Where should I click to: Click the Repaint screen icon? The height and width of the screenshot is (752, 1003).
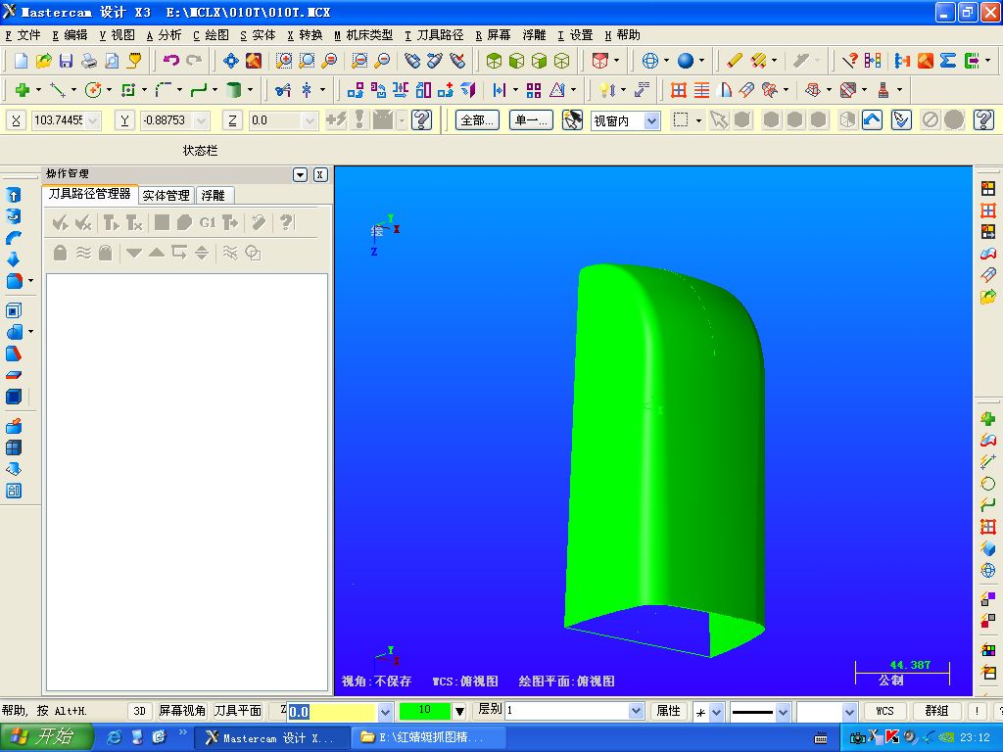coord(254,61)
